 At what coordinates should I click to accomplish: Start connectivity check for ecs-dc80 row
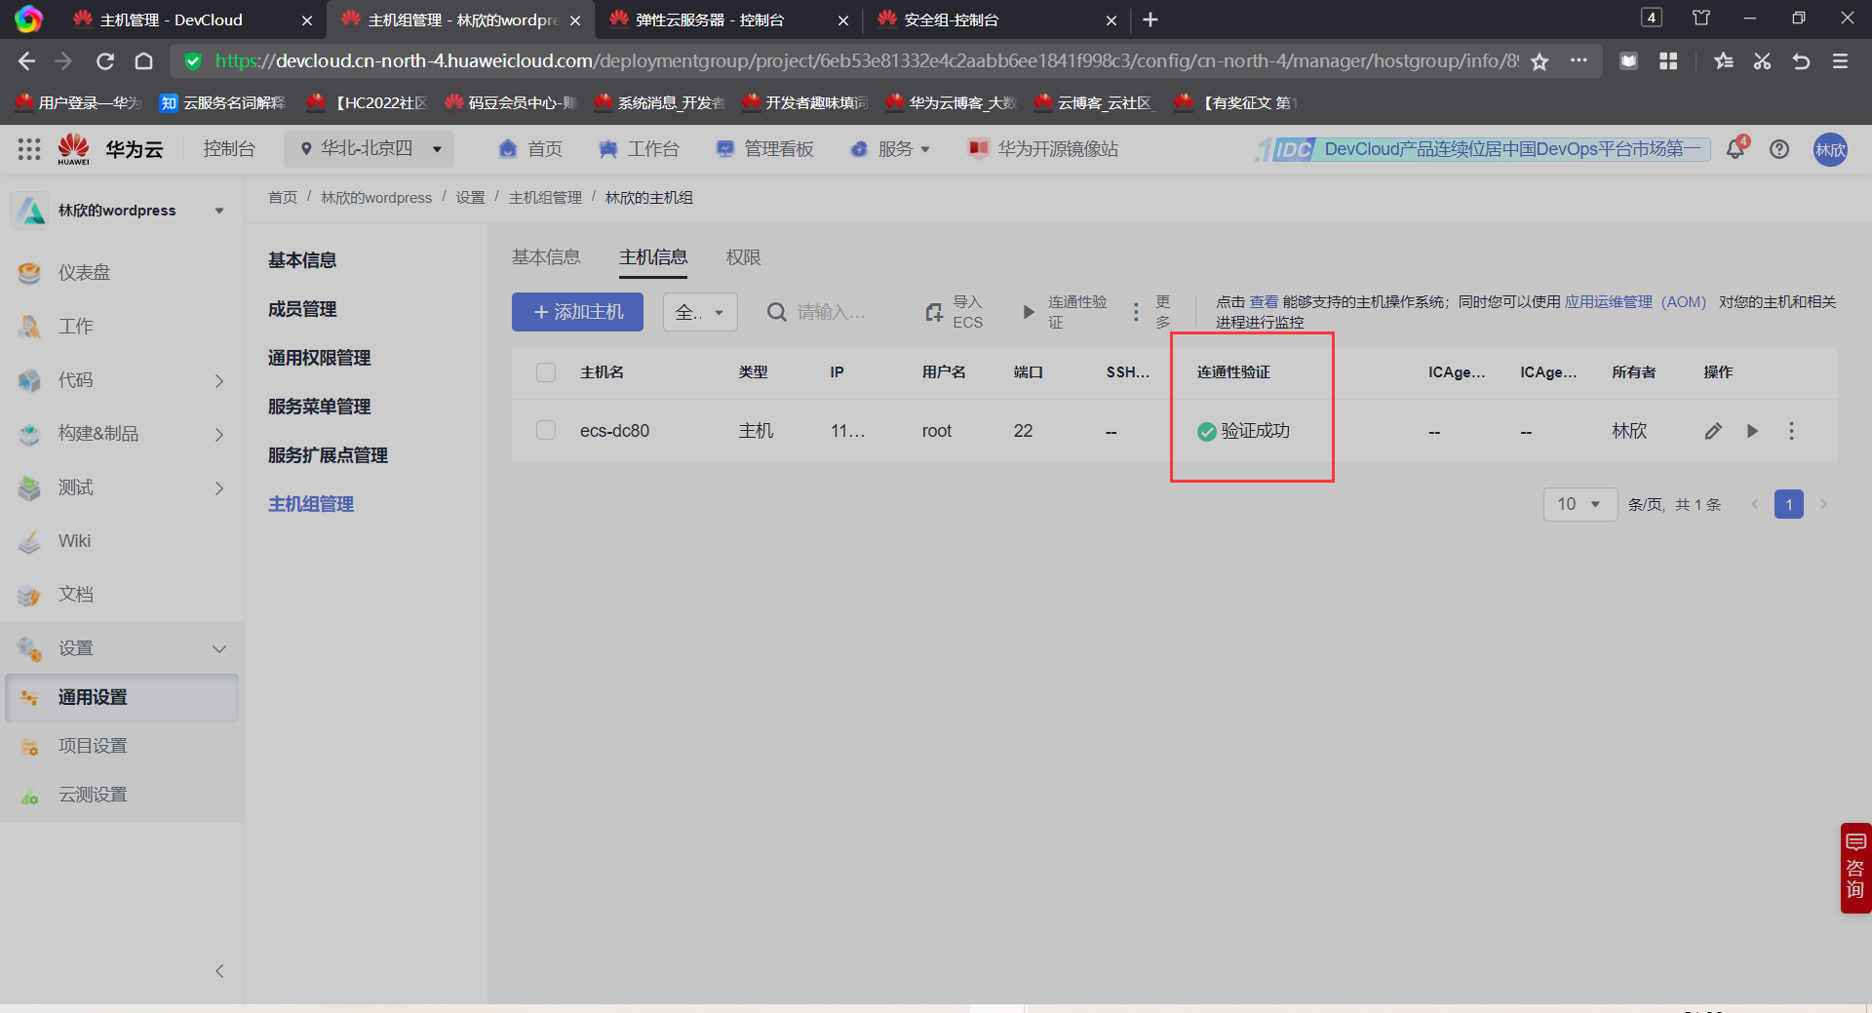point(1752,431)
